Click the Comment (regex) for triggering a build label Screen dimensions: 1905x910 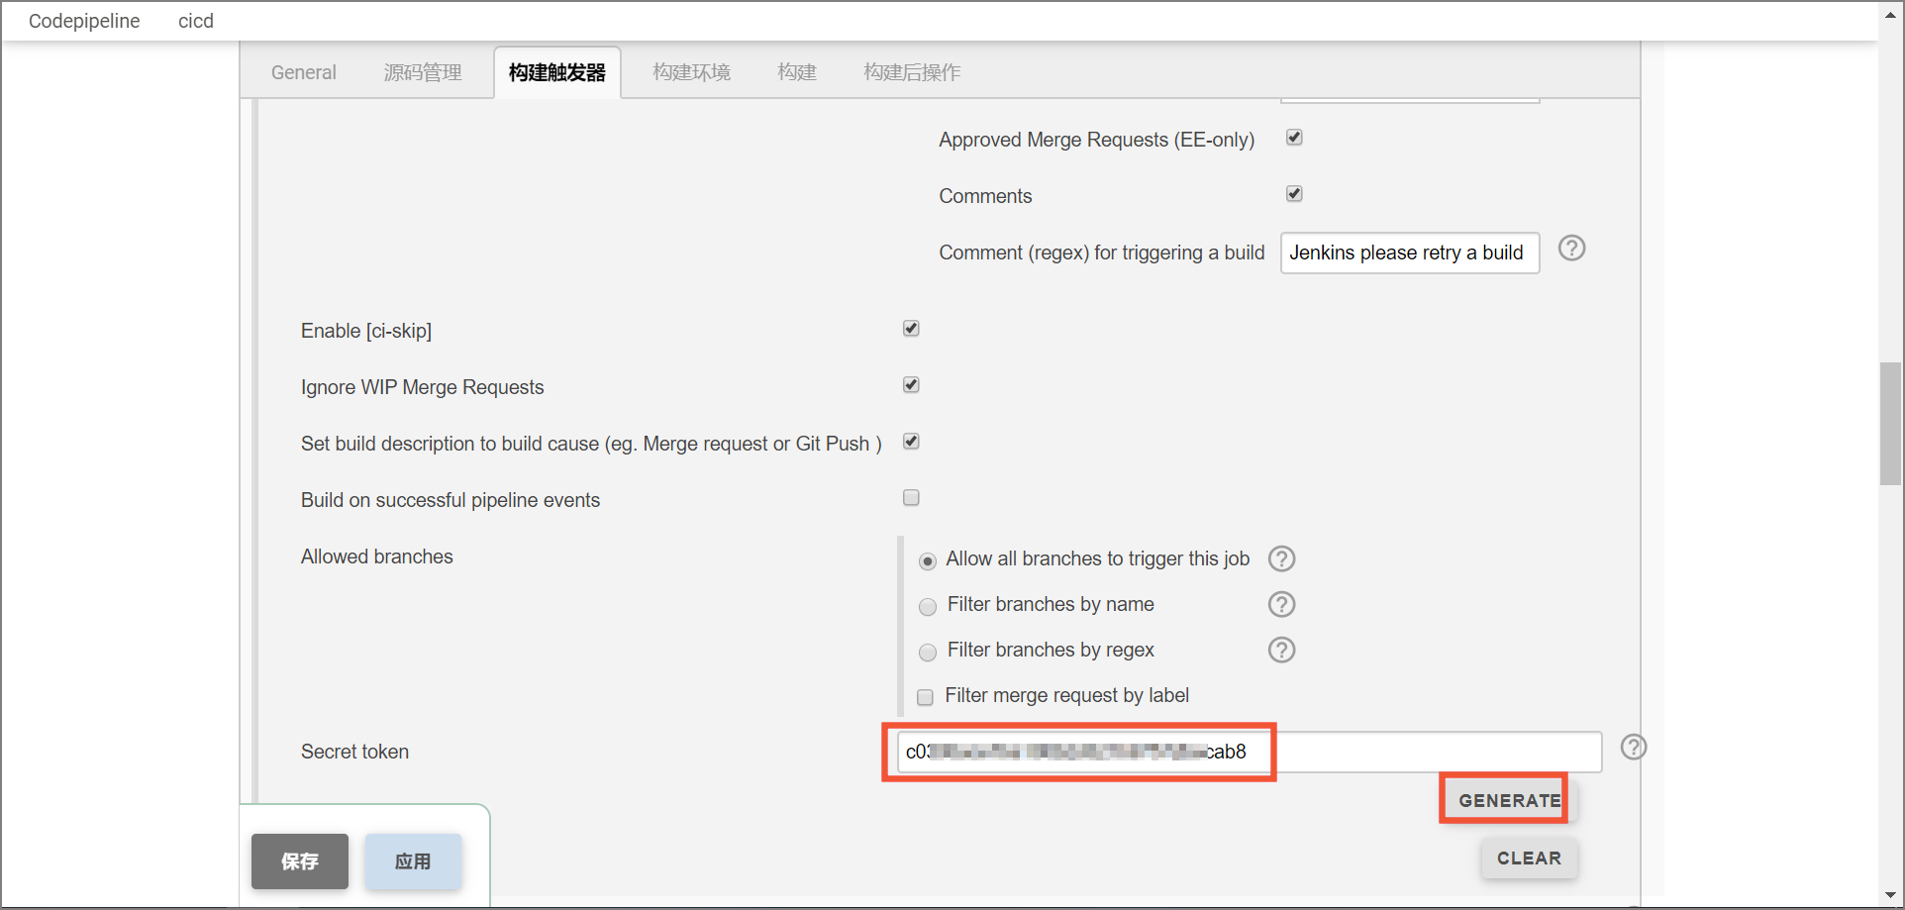1102,253
